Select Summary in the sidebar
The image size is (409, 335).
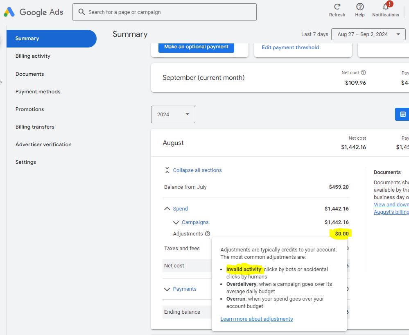(x=52, y=38)
